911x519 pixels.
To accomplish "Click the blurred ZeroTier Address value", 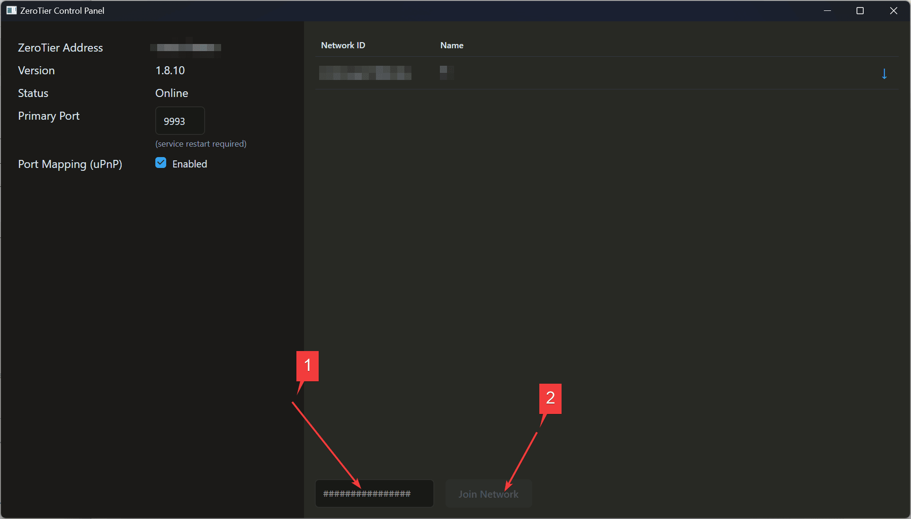I will click(186, 48).
